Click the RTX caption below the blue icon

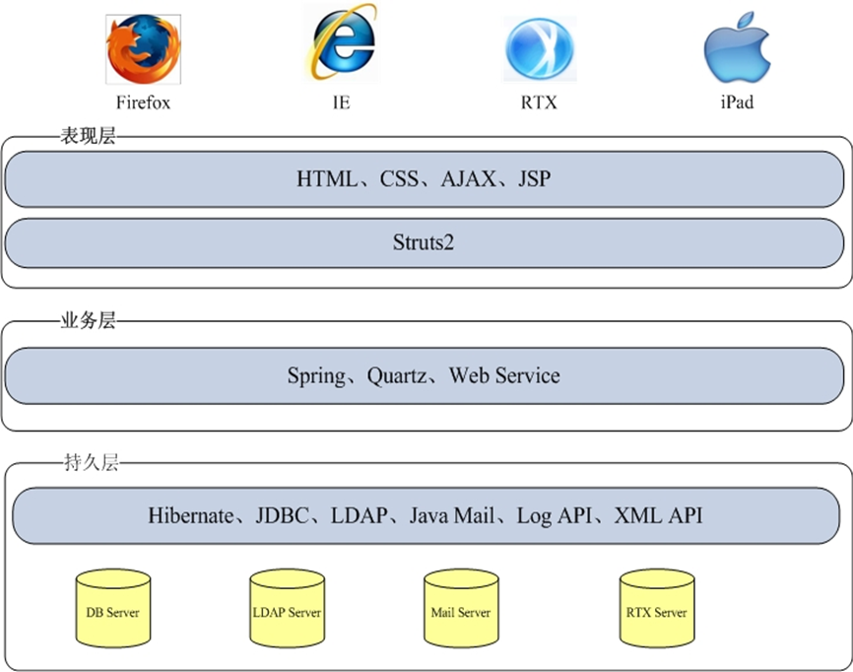pos(539,102)
